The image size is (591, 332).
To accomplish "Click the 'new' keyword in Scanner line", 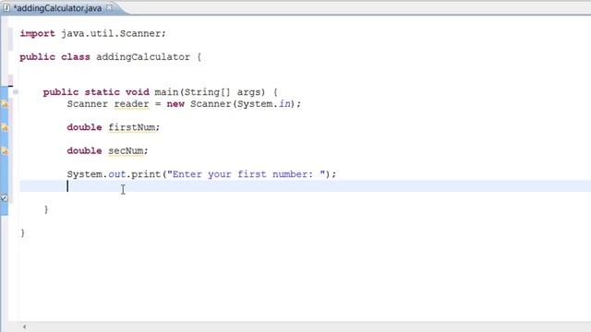I will tap(175, 104).
